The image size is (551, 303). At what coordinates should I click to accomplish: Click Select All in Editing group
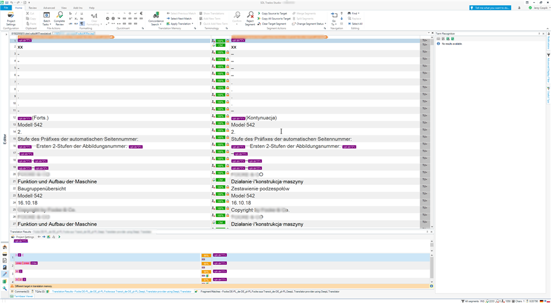pyautogui.click(x=355, y=24)
